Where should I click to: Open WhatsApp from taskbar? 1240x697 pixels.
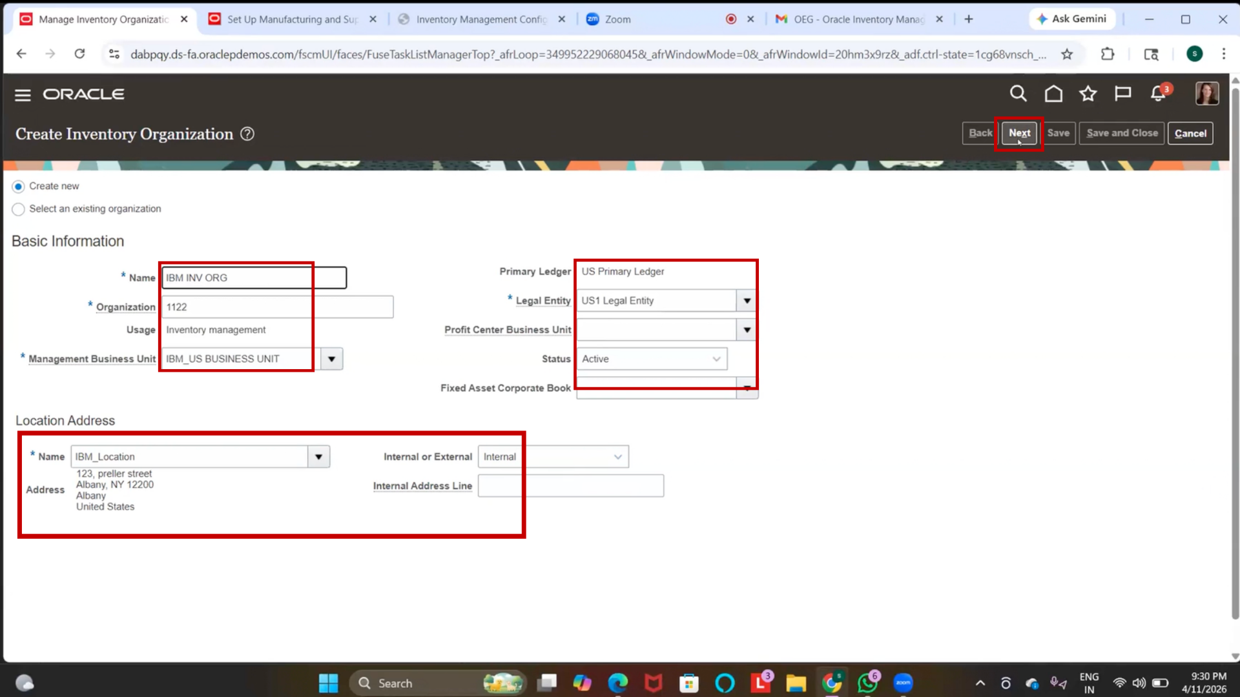pyautogui.click(x=867, y=682)
